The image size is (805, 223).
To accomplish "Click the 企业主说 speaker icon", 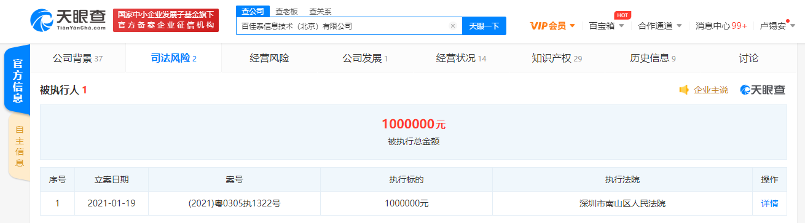I will (x=683, y=90).
